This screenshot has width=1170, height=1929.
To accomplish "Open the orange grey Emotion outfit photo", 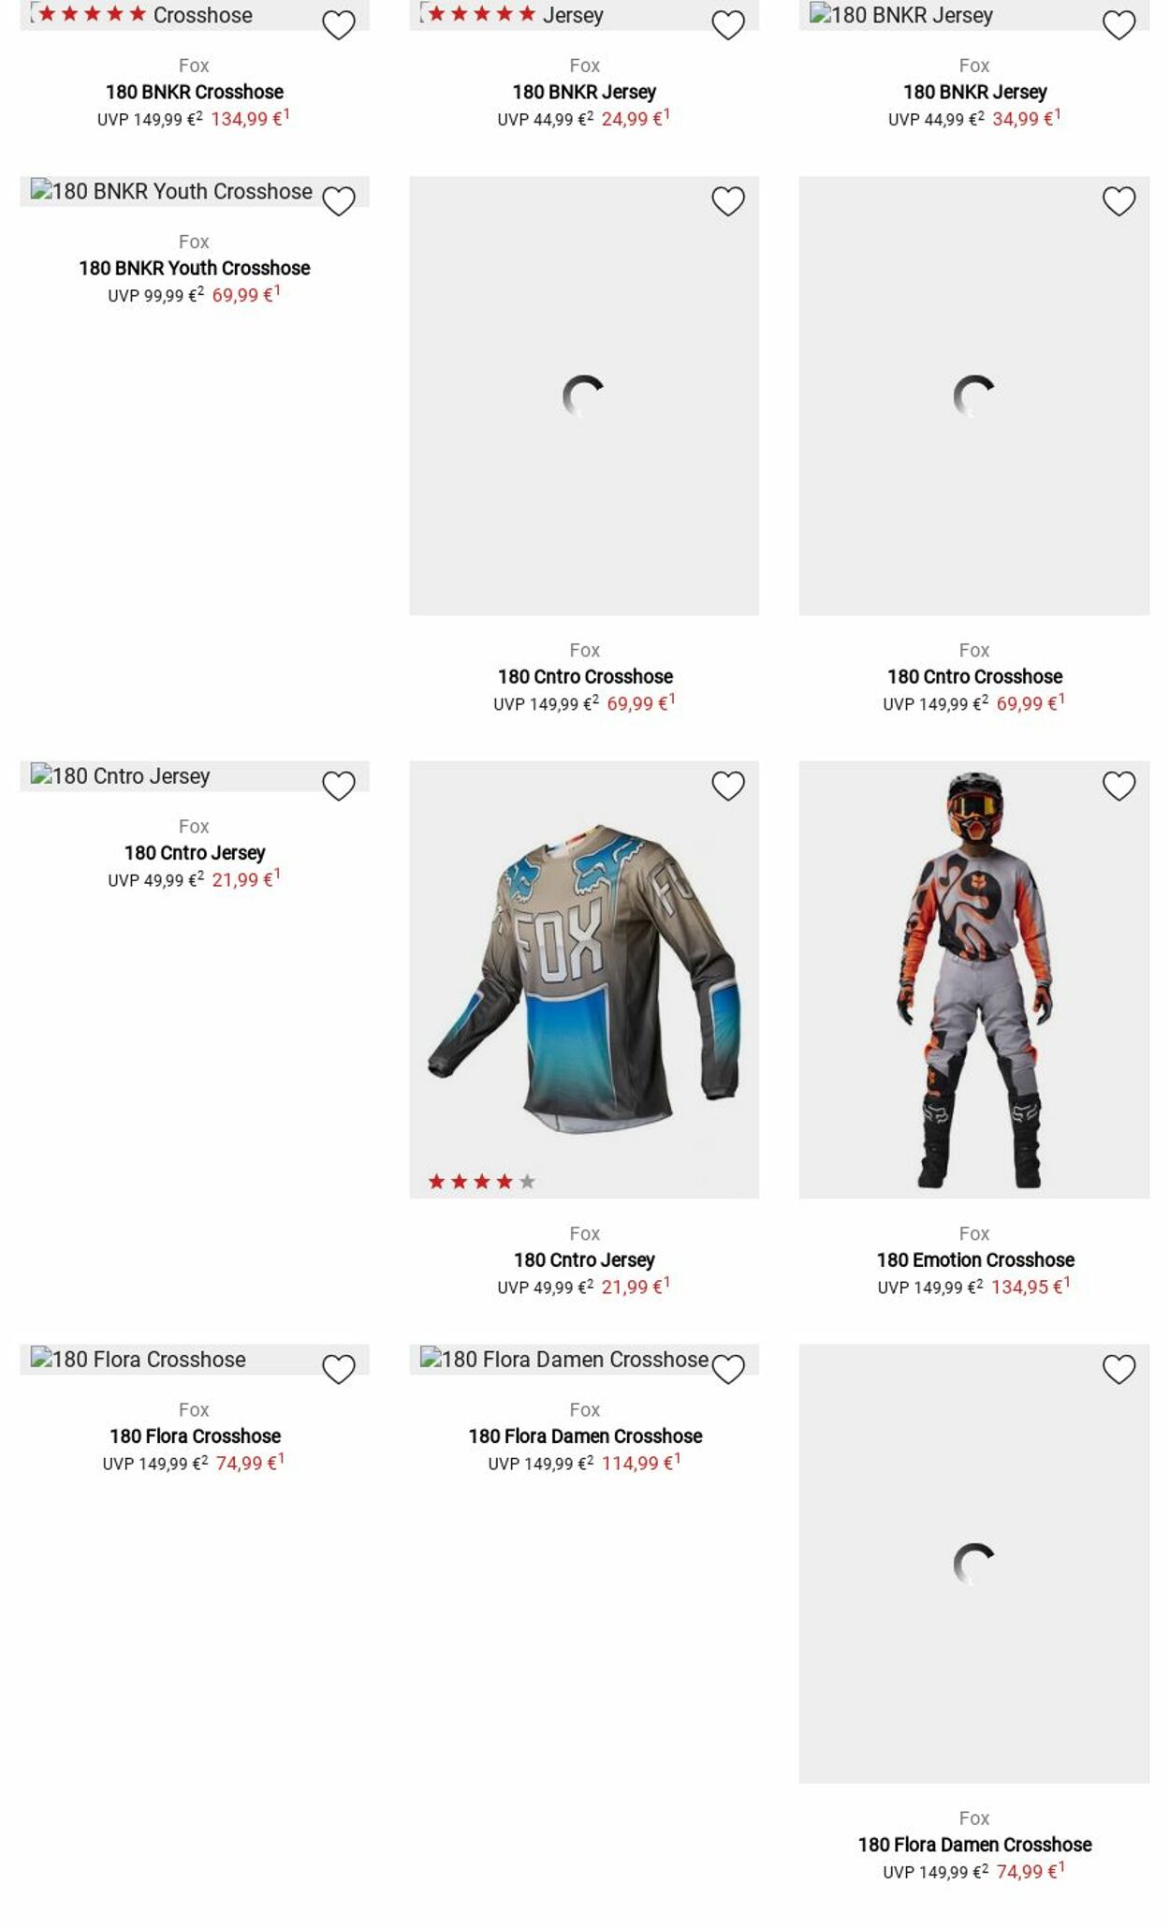I will (973, 979).
